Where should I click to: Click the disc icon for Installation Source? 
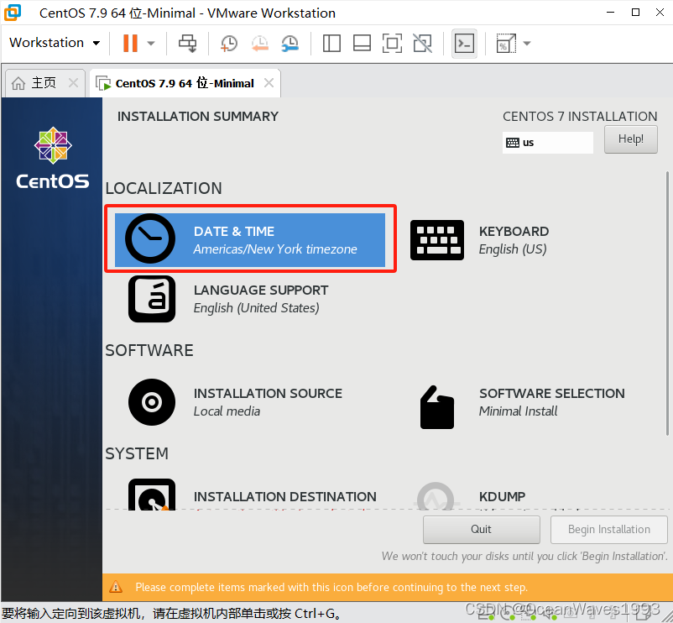coord(152,402)
